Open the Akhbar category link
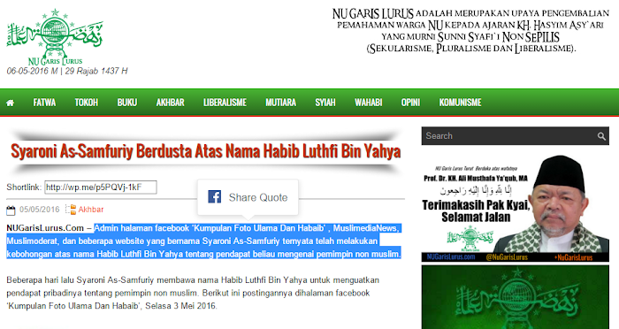 pos(91,210)
